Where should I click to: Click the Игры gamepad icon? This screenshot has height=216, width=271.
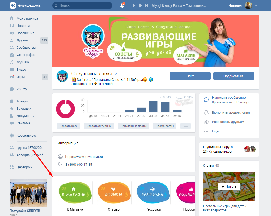(12, 77)
